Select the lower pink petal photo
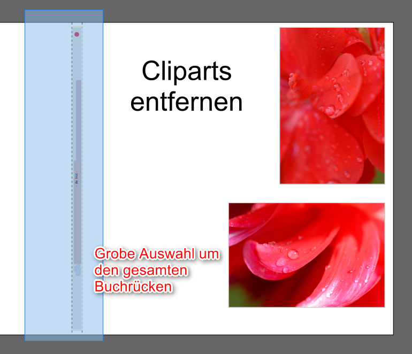The image size is (412, 354). (307, 255)
